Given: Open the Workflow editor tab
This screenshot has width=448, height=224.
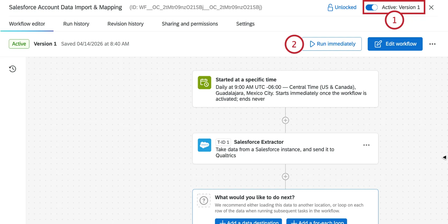Looking at the screenshot, I should pyautogui.click(x=27, y=24).
